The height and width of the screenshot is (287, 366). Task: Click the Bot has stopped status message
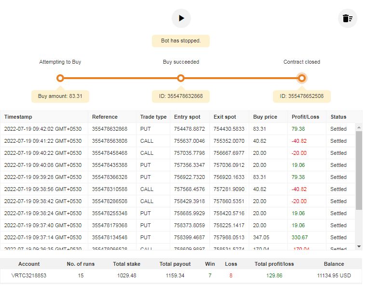pyautogui.click(x=181, y=41)
